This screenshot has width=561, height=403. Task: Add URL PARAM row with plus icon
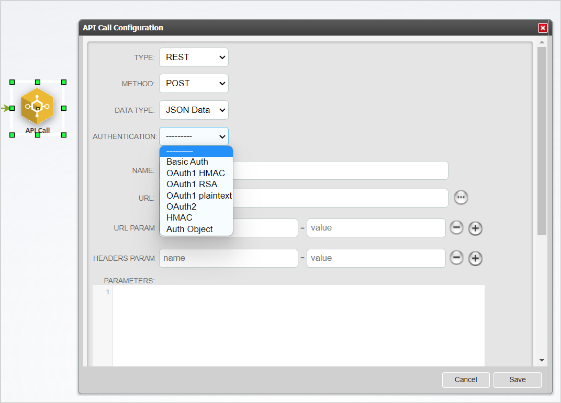[x=476, y=228]
